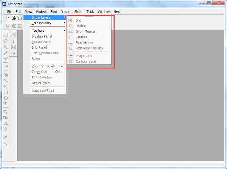Select the ruler measure pointer tool
227x169 pixels.
6,124
